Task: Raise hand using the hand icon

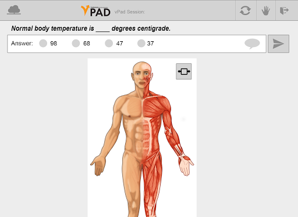Action: 266,10
